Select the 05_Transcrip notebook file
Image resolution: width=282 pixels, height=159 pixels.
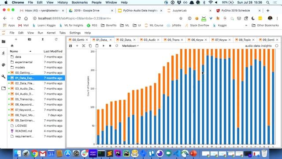tap(36, 99)
